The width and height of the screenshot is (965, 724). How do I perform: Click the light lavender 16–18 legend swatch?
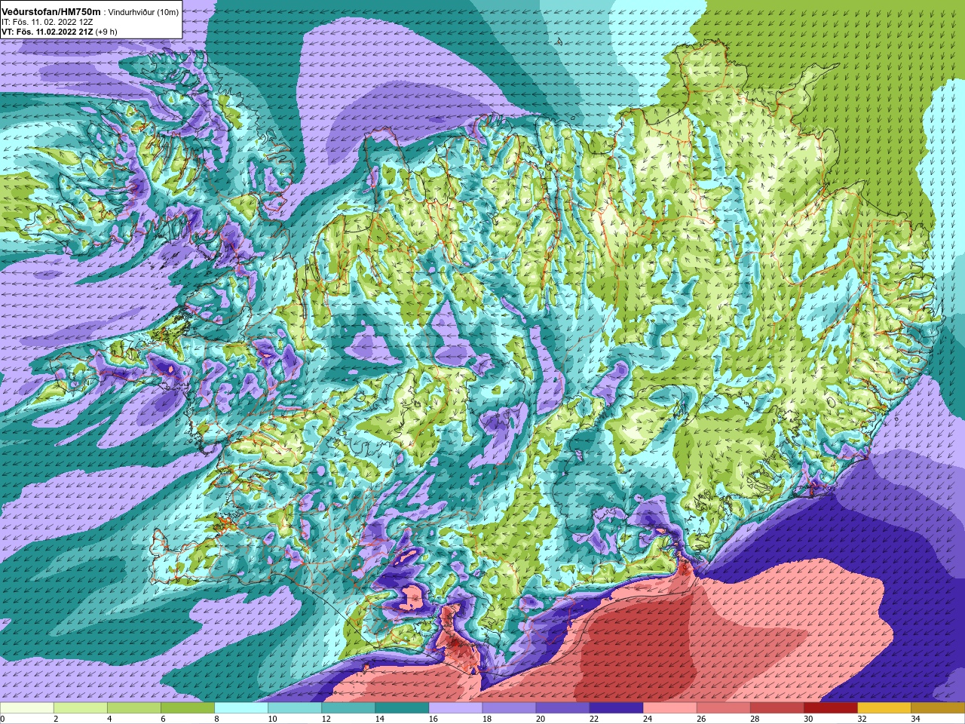click(455, 708)
